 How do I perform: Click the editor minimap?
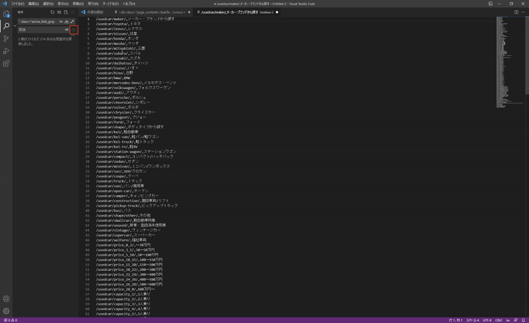[x=510, y=63]
